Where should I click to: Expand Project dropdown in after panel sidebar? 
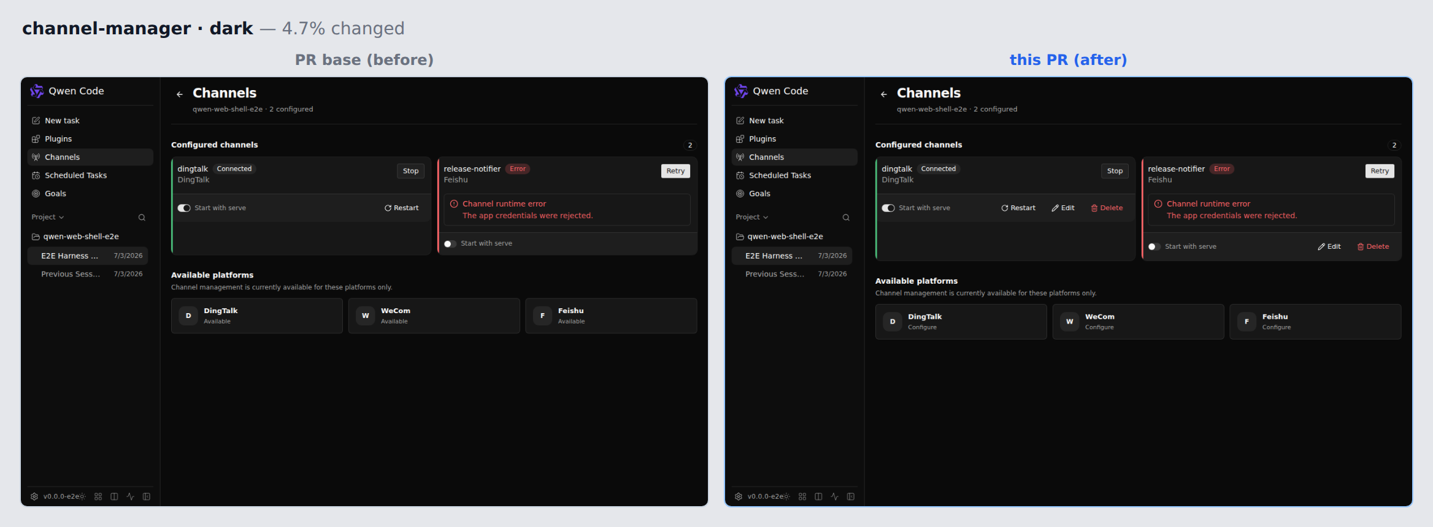point(752,217)
